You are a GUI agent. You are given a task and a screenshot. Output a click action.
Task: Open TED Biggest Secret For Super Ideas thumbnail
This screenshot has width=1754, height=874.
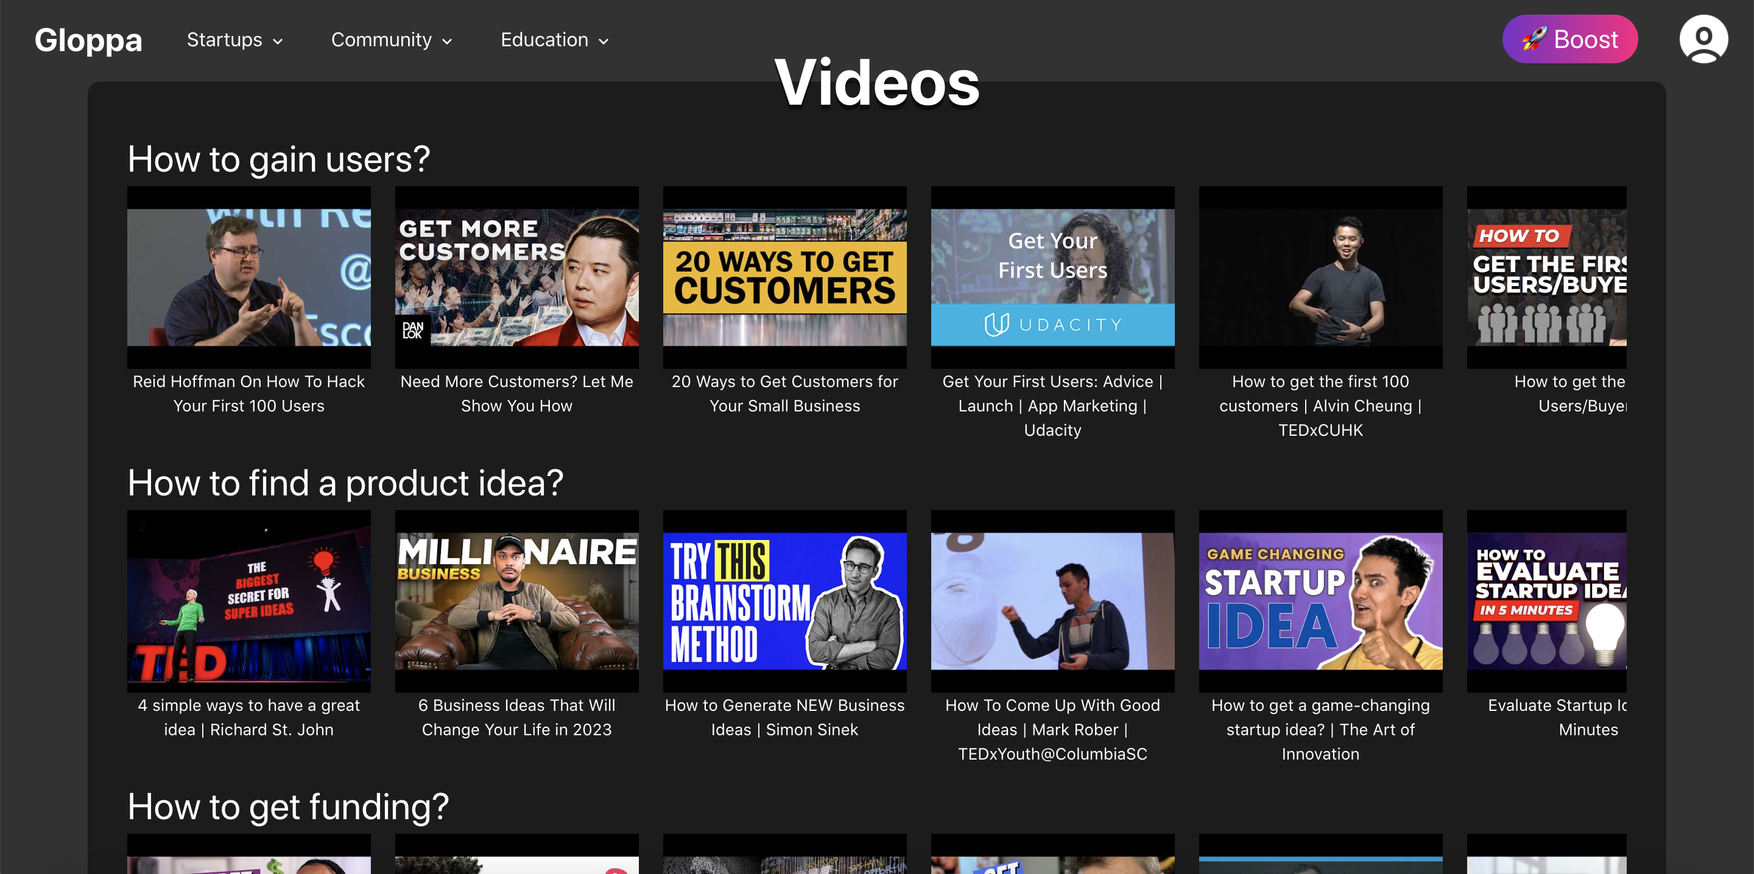click(248, 601)
